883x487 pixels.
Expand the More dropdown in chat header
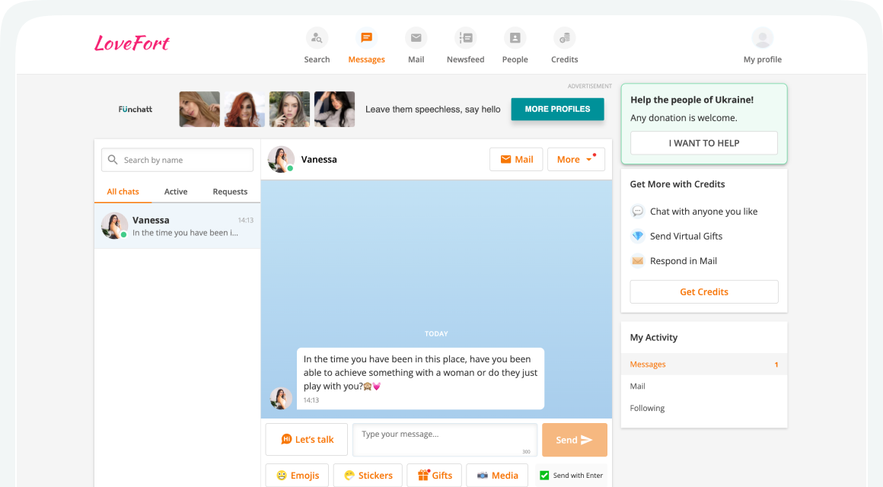pos(575,160)
